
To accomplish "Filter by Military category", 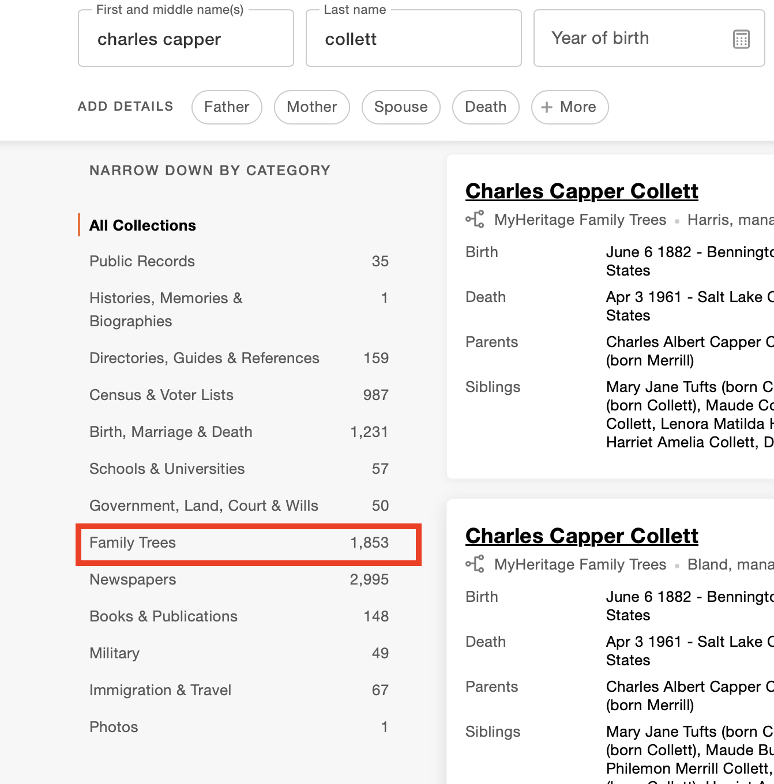I will pyautogui.click(x=239, y=654).
